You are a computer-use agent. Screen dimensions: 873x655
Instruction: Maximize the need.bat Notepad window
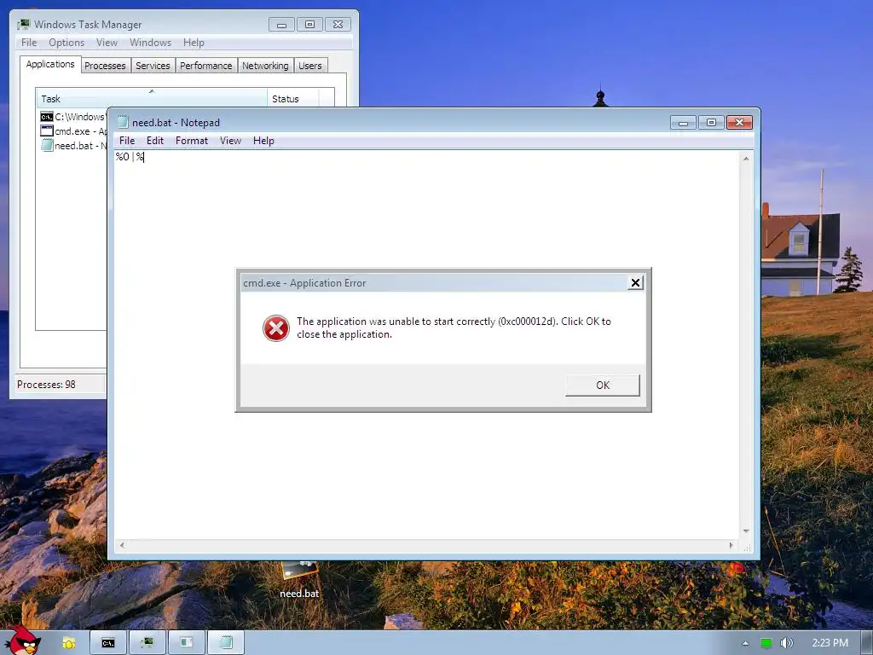pos(711,123)
